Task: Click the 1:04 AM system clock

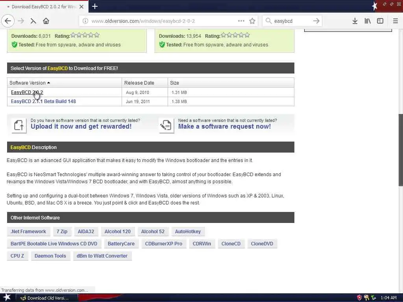Action: coord(388,298)
